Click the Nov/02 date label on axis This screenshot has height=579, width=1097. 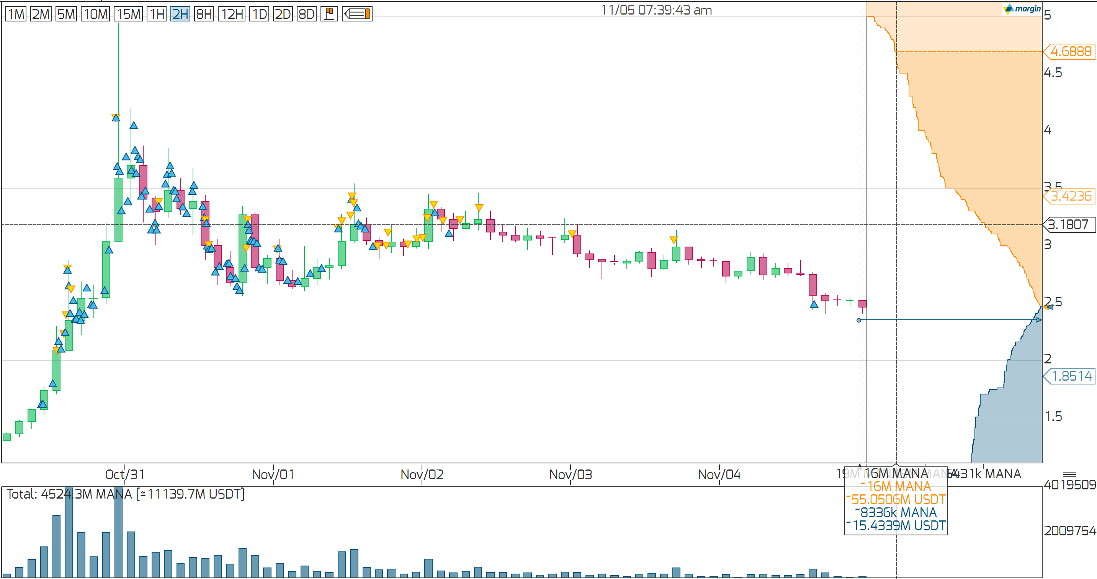[x=422, y=474]
